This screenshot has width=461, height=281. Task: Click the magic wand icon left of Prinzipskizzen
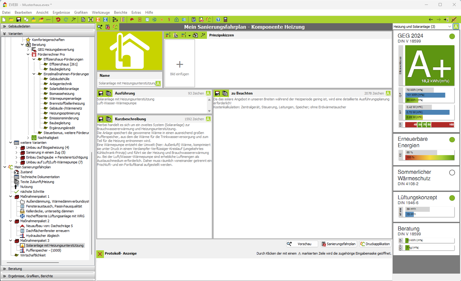[203, 35]
